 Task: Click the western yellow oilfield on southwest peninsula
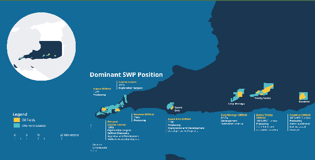[104, 109]
